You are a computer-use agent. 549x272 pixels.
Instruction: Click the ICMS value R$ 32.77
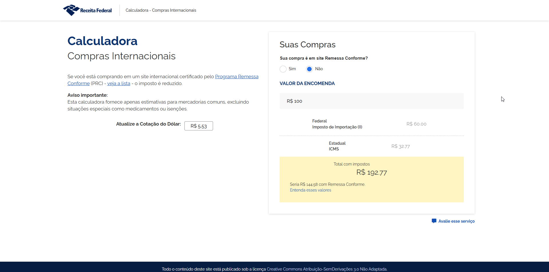[x=401, y=146]
